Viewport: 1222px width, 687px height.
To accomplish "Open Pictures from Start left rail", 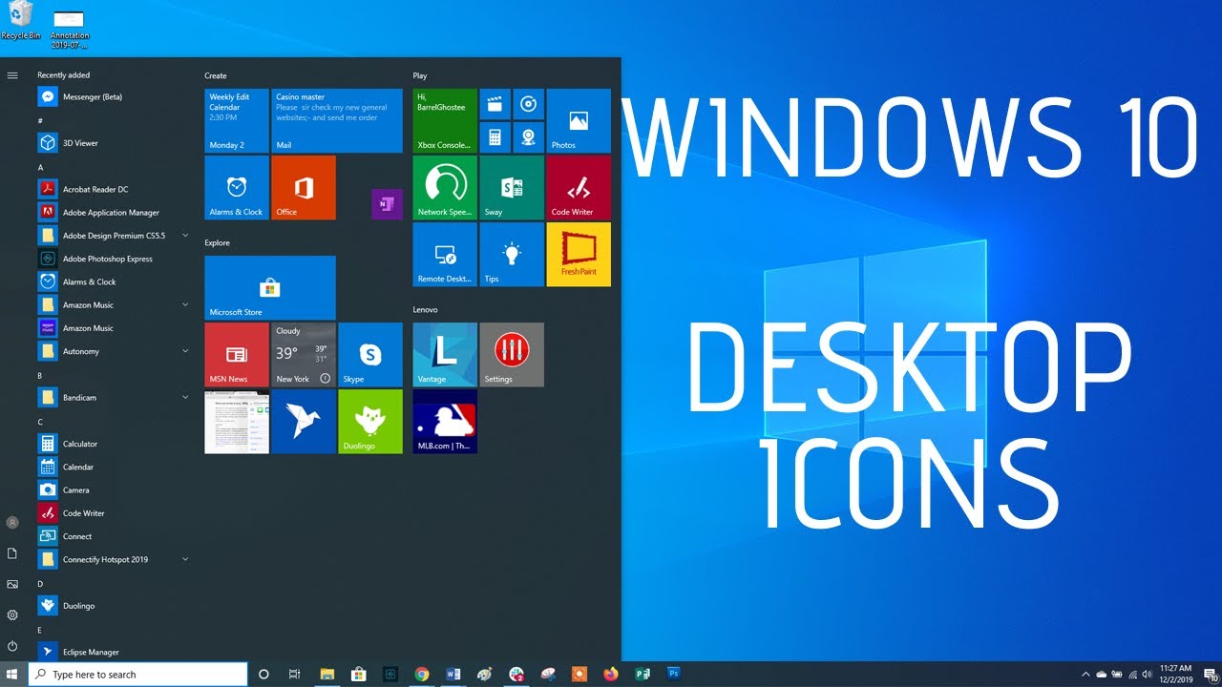I will 12,584.
